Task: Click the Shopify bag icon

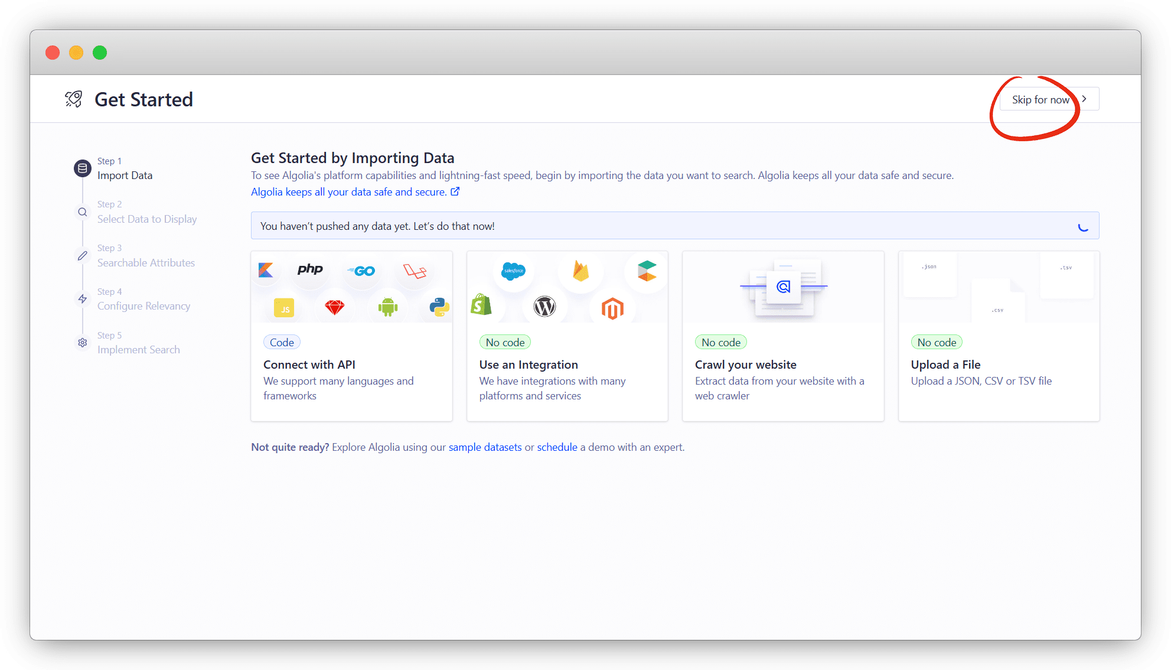Action: tap(481, 305)
